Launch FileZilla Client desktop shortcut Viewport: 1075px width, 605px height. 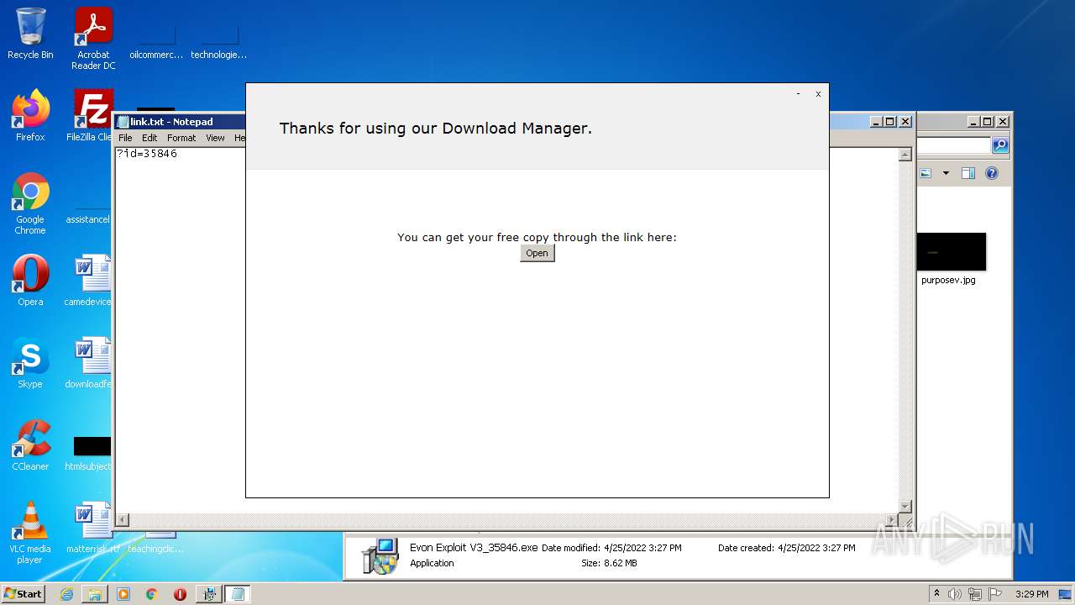92,116
